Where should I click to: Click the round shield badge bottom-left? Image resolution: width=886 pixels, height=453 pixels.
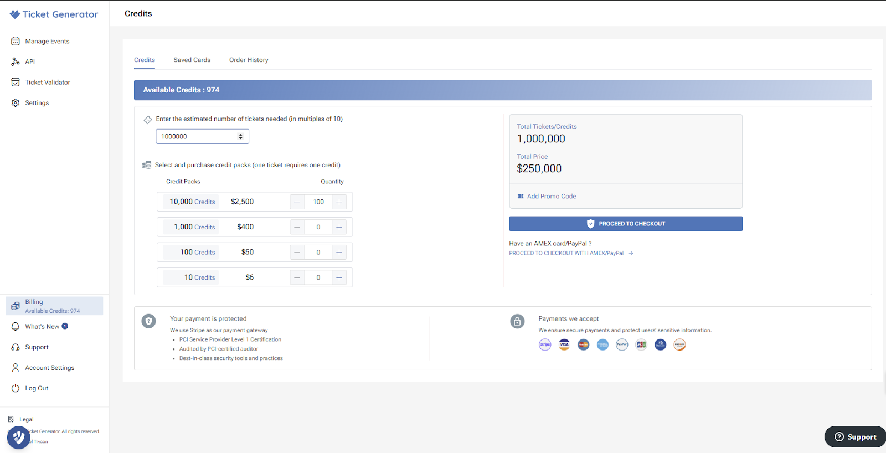click(x=19, y=437)
